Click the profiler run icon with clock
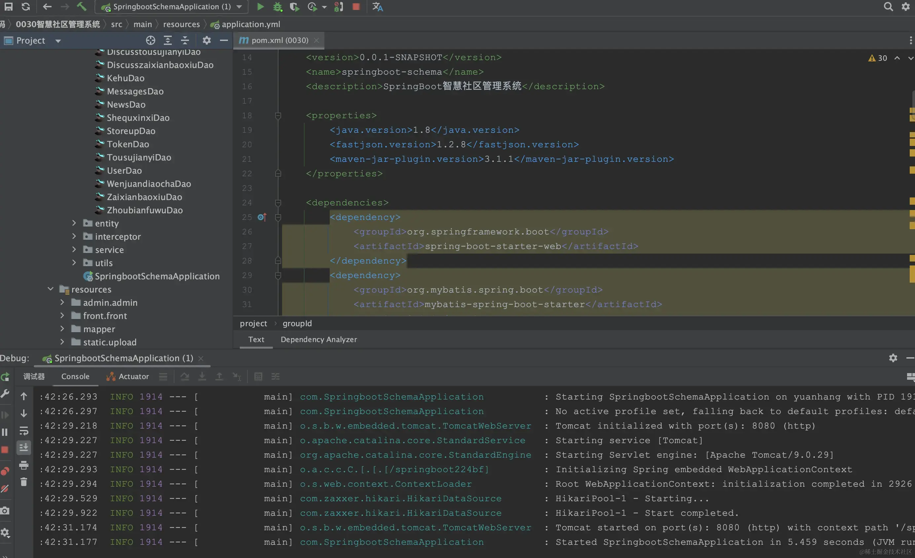915x558 pixels. [312, 7]
